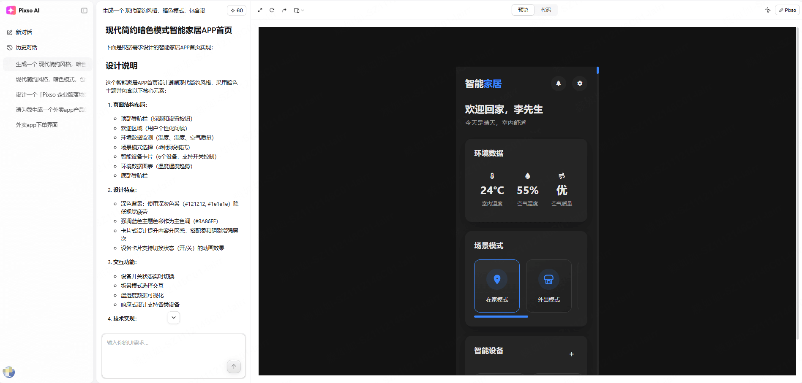Toggle 外出模式 scene card
The width and height of the screenshot is (802, 383).
tap(548, 286)
